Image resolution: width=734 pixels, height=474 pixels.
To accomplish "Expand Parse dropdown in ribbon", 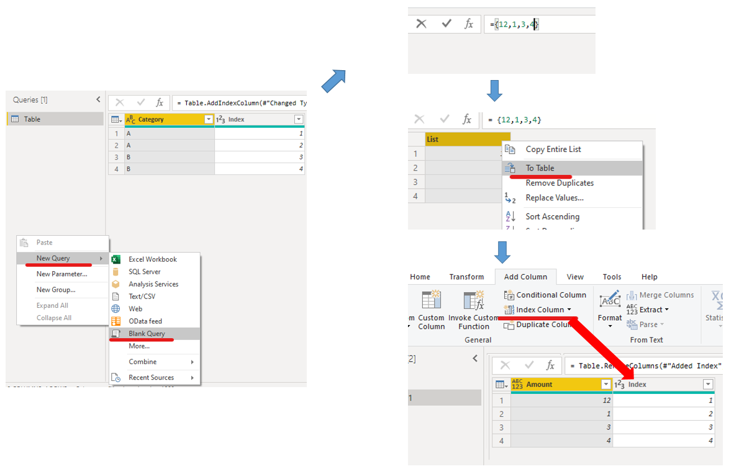I will [662, 324].
